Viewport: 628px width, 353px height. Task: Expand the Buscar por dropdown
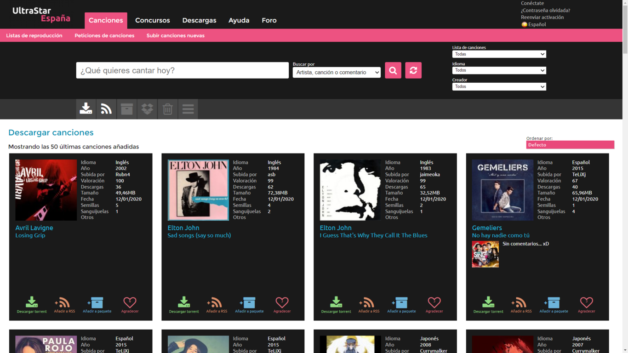coord(337,72)
